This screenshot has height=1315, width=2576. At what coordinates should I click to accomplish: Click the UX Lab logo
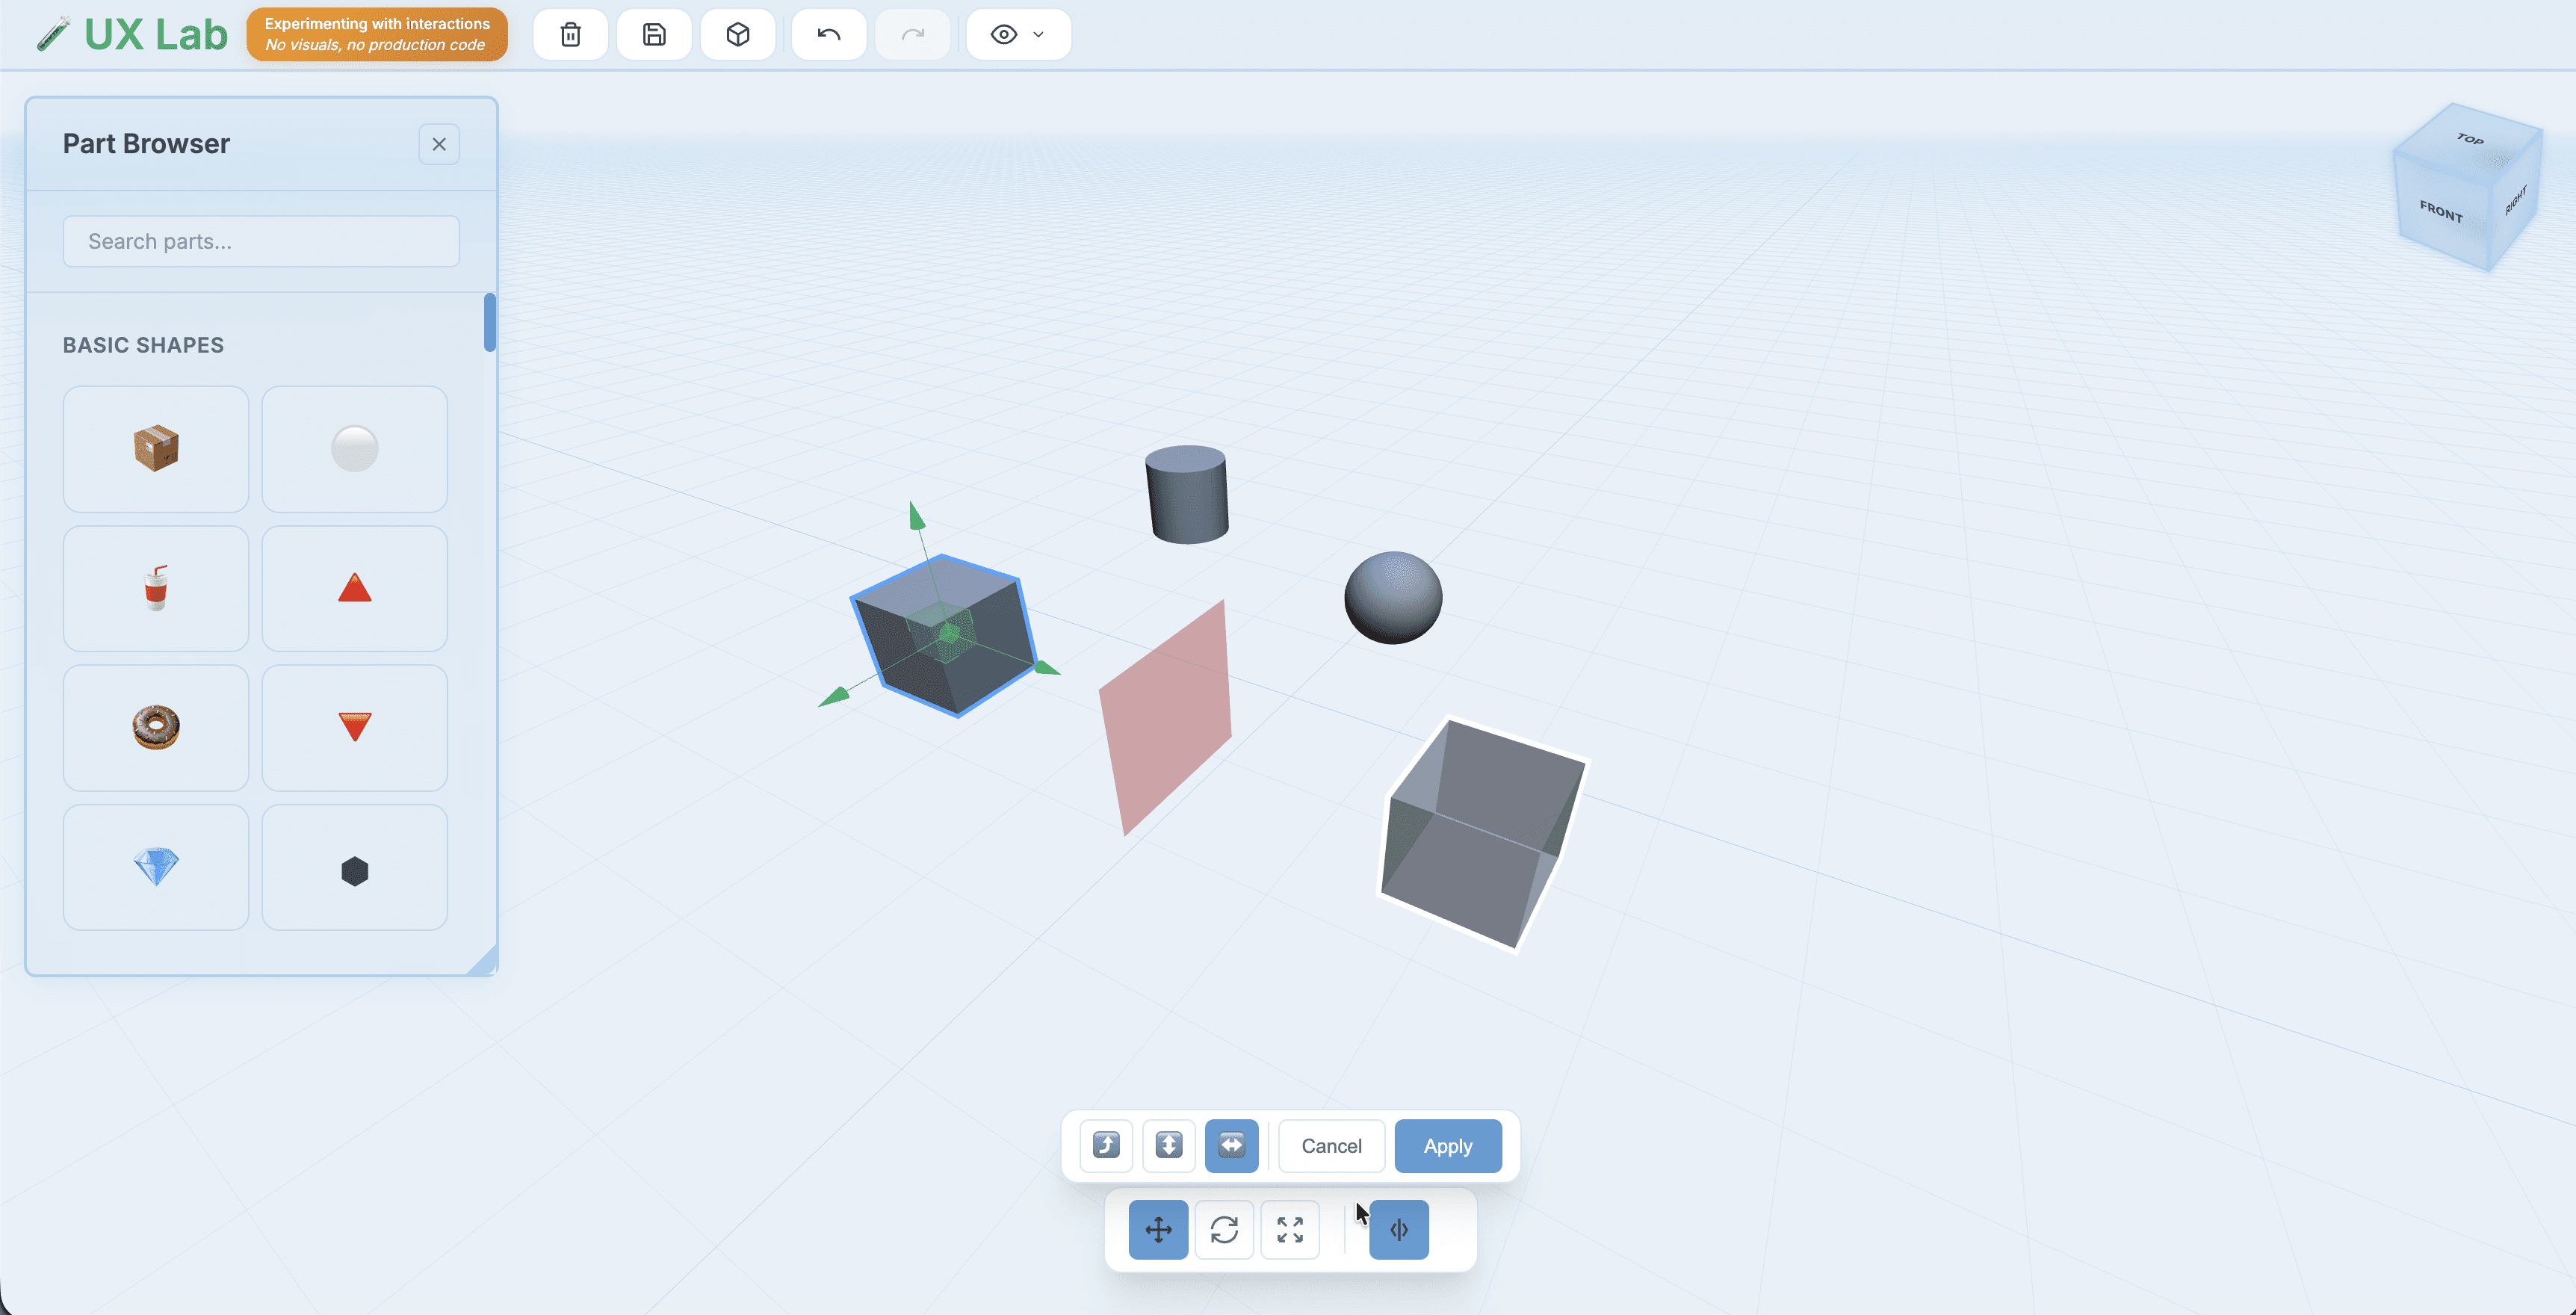[132, 35]
